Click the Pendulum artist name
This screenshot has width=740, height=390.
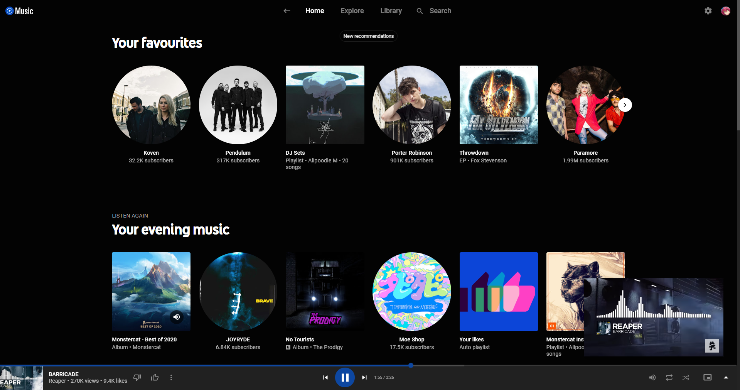pyautogui.click(x=238, y=153)
